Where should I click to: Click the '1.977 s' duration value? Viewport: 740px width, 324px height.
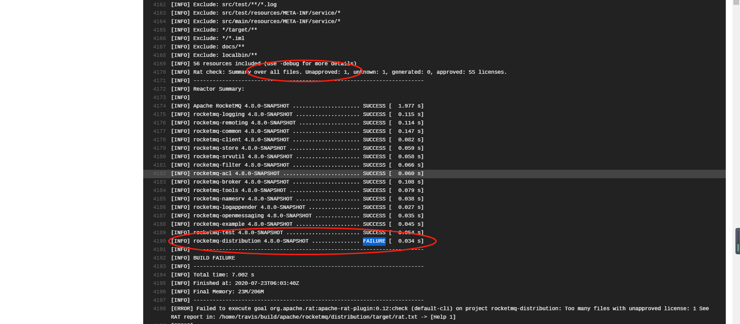click(409, 106)
